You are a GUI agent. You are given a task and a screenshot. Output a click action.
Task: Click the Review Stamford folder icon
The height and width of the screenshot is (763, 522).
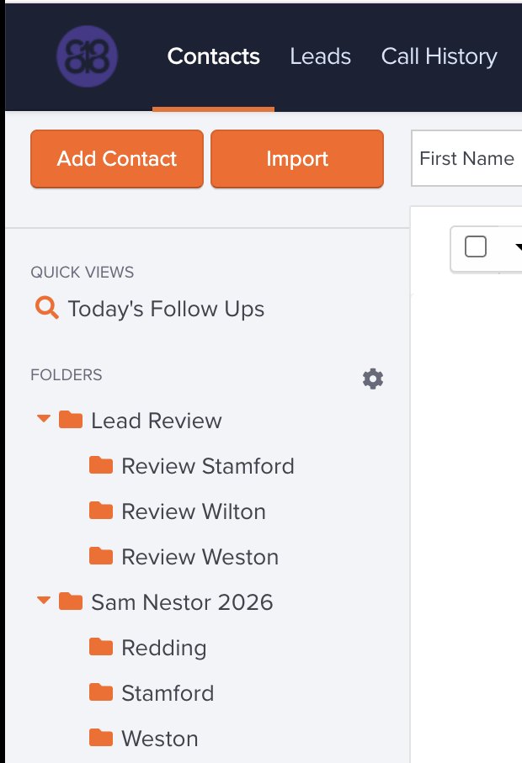(101, 465)
